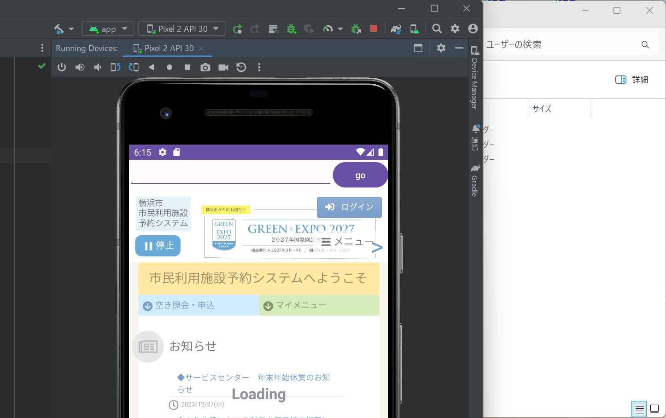Viewport: 666px width, 418px height.
Task: Click the ユーザーの検索 search field
Action: pyautogui.click(x=553, y=44)
